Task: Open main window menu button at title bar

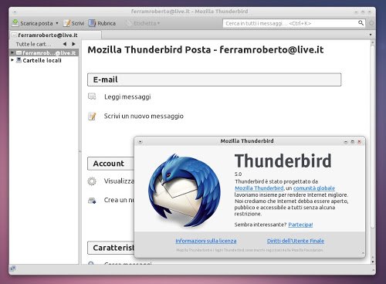Action: click(x=15, y=12)
